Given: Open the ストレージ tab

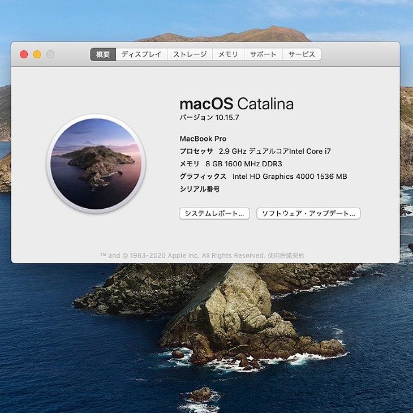Looking at the screenshot, I should tap(190, 54).
